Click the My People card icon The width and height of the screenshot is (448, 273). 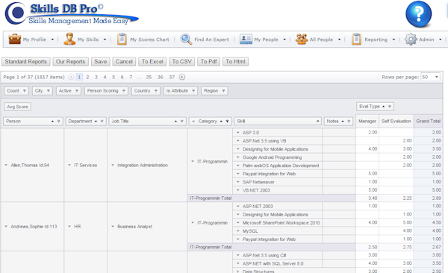point(246,39)
